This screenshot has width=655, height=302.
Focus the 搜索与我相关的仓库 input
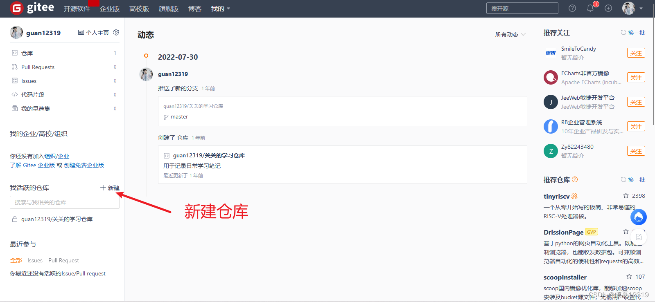pyautogui.click(x=65, y=202)
